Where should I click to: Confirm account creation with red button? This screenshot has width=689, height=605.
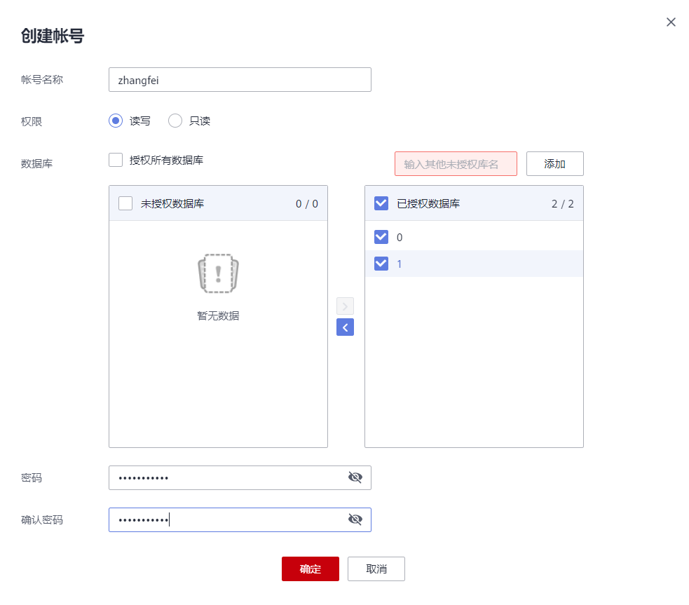[310, 569]
